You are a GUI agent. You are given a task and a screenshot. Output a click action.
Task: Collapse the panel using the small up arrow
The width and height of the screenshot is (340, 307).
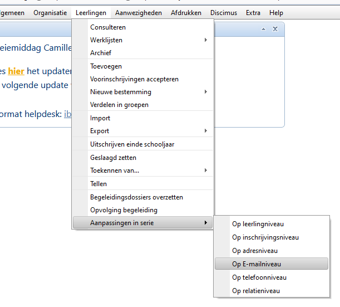264,29
